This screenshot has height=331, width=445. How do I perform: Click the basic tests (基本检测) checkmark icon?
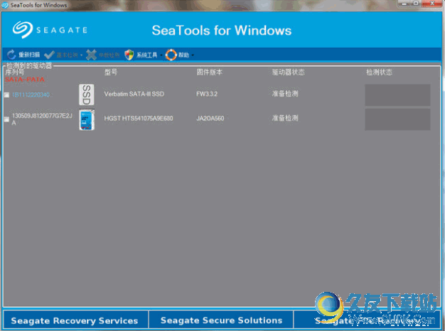49,55
